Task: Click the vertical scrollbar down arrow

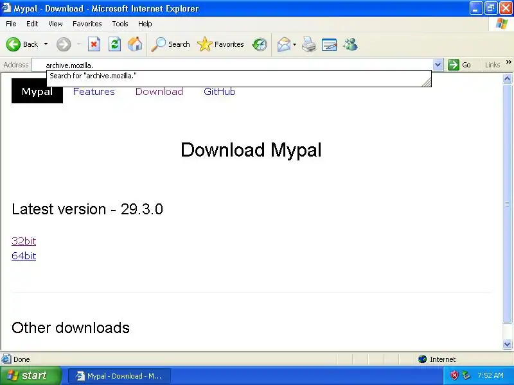Action: point(507,344)
